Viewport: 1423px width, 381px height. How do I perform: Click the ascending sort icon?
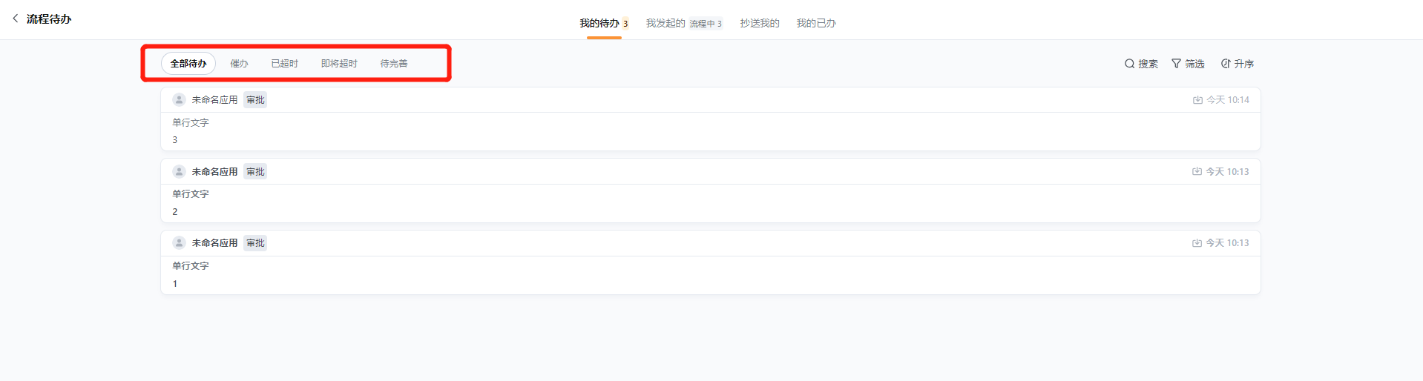[x=1226, y=64]
